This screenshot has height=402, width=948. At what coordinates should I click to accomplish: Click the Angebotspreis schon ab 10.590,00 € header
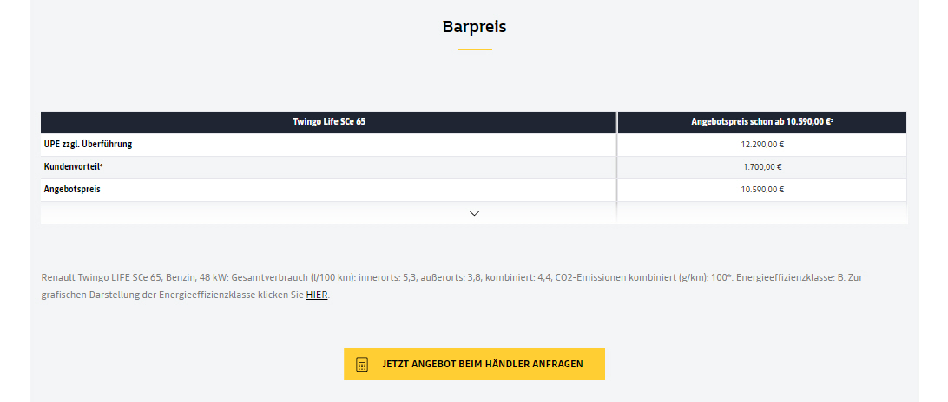tap(762, 122)
